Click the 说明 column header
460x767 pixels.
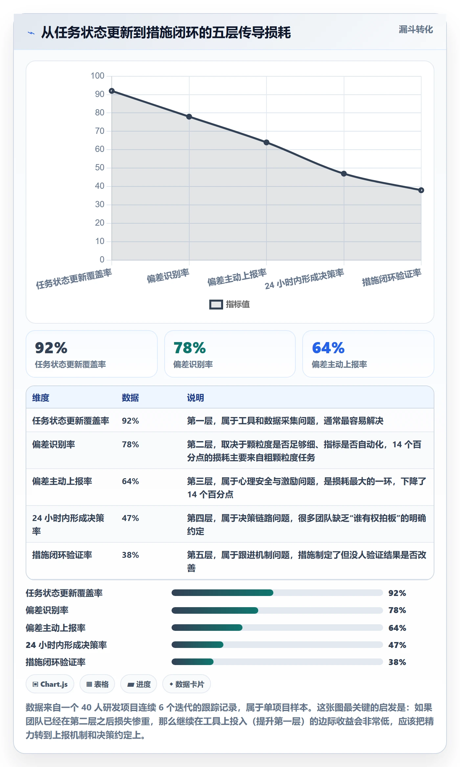195,398
